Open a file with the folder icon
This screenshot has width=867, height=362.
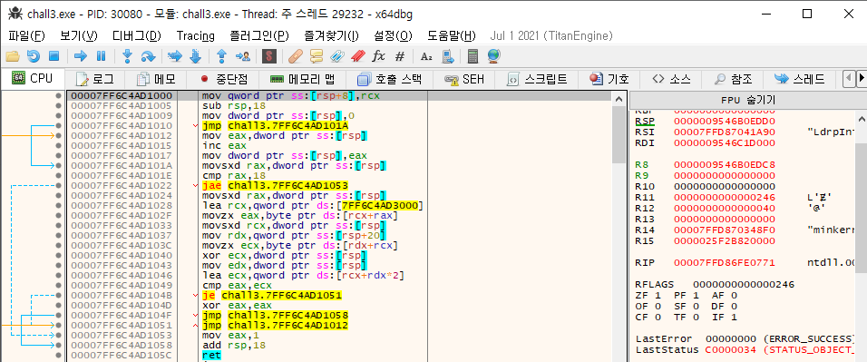(12, 56)
